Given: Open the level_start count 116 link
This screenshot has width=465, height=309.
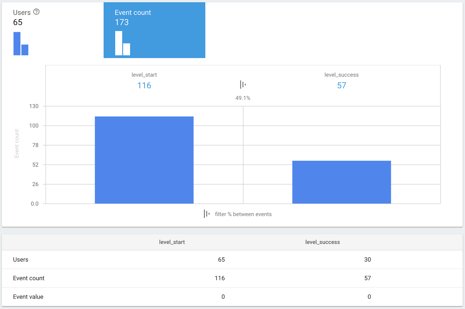Looking at the screenshot, I should coord(144,85).
